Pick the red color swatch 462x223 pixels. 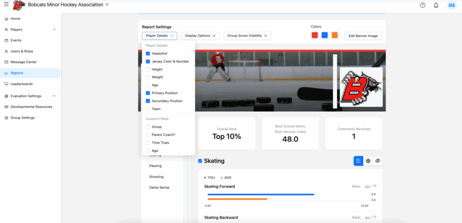[x=314, y=35]
